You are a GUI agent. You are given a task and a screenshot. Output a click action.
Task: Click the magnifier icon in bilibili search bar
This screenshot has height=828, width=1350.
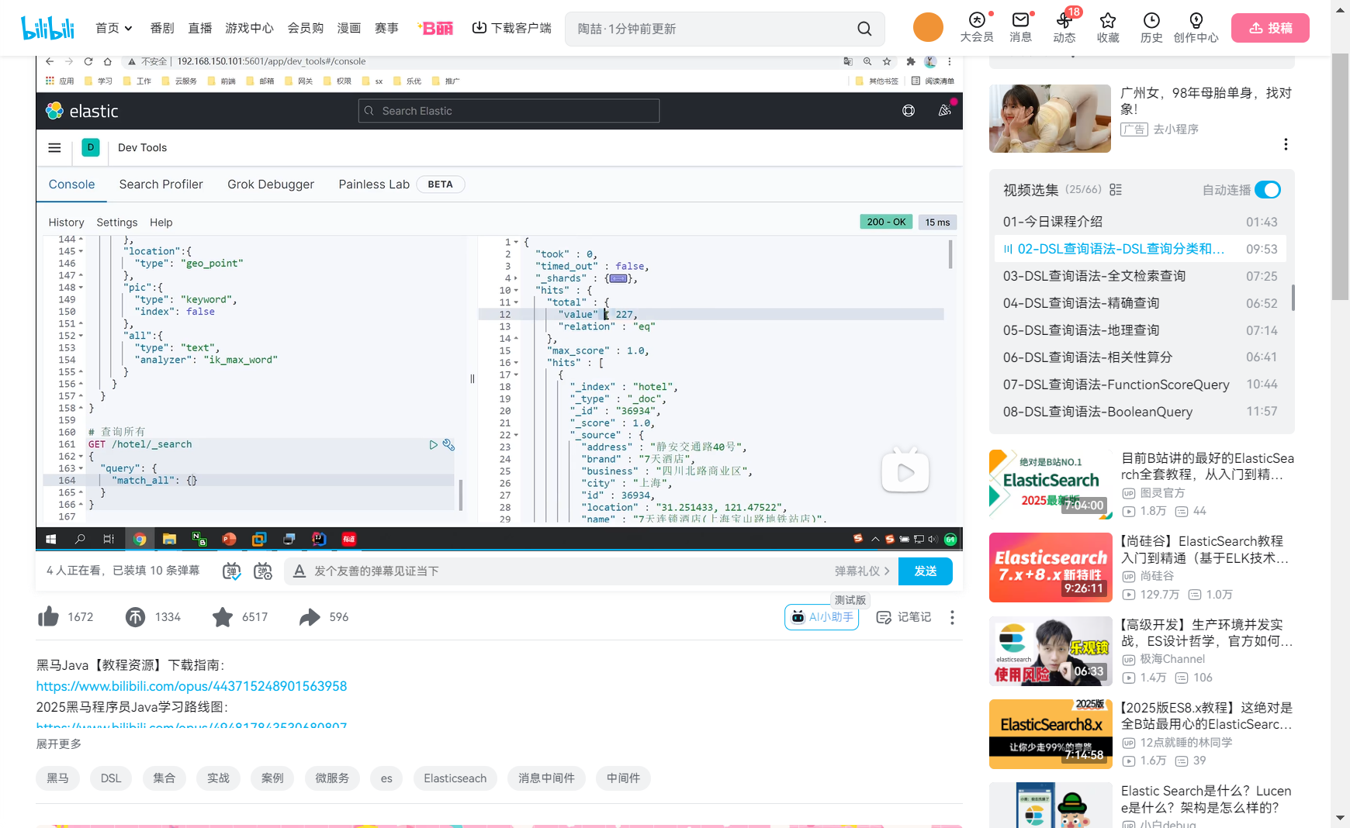coord(864,28)
